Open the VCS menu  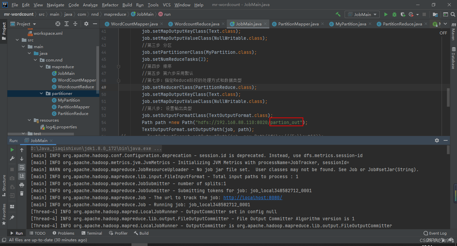[167, 5]
